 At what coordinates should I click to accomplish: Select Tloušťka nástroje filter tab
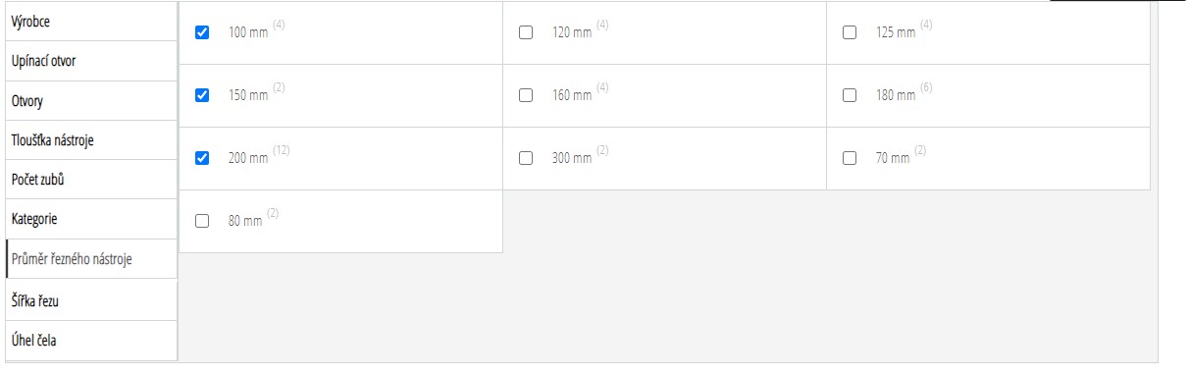pos(91,140)
